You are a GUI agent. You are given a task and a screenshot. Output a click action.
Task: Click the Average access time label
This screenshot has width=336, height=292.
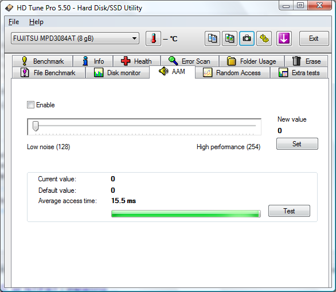pos(68,201)
